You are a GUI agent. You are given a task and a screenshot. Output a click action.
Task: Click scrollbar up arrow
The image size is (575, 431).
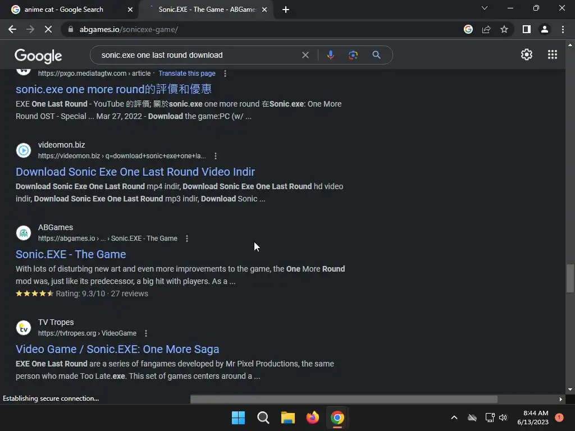pos(570,45)
